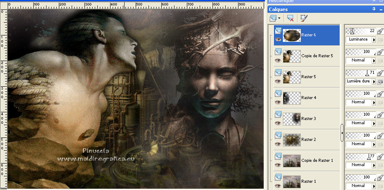Viewport: 384px width, 190px height.
Task: Click the layer type icon of Raster 1
Action: [x=278, y=177]
